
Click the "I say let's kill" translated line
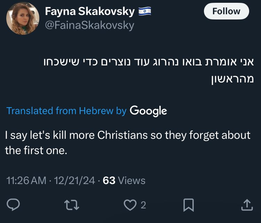click(128, 135)
